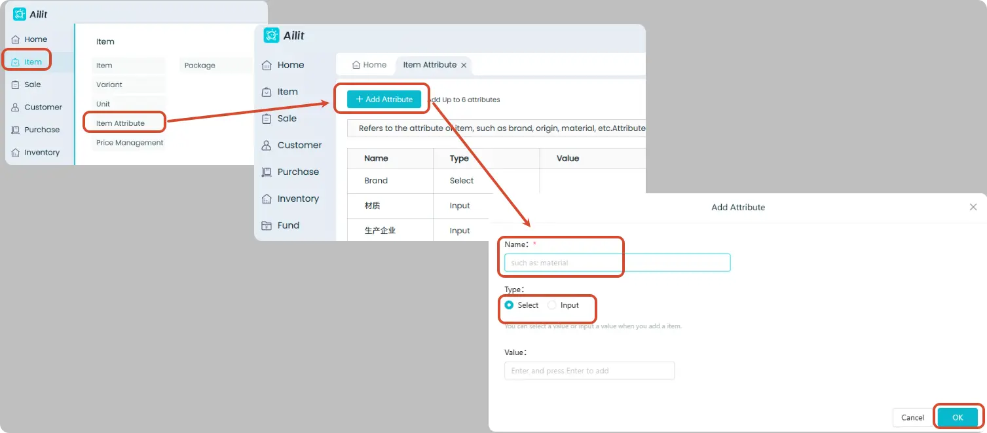Select the Inventory label in the small left window sidebar
987x433 pixels.
tap(42, 153)
